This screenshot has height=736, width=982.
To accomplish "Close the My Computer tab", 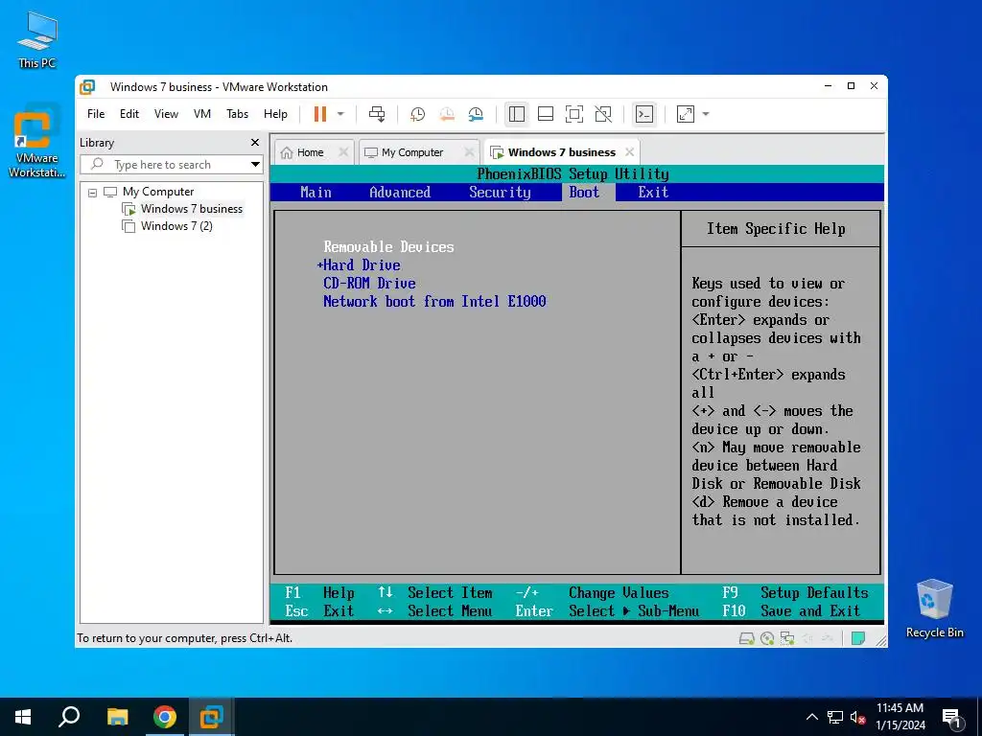I will [x=469, y=152].
